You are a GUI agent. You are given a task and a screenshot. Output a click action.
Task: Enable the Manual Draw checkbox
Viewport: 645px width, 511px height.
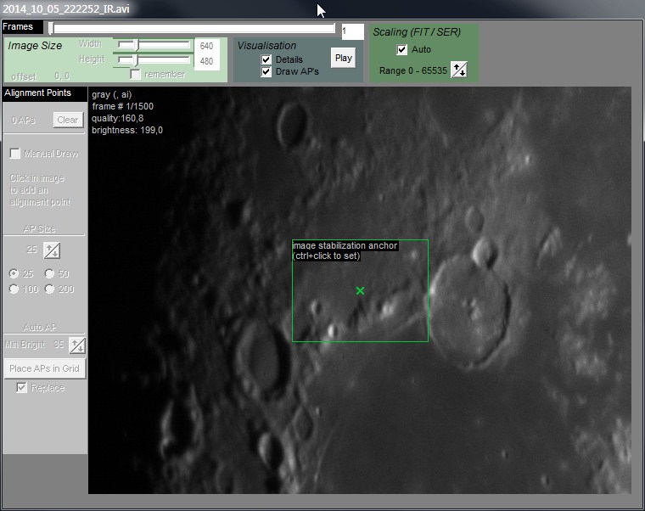coord(14,154)
